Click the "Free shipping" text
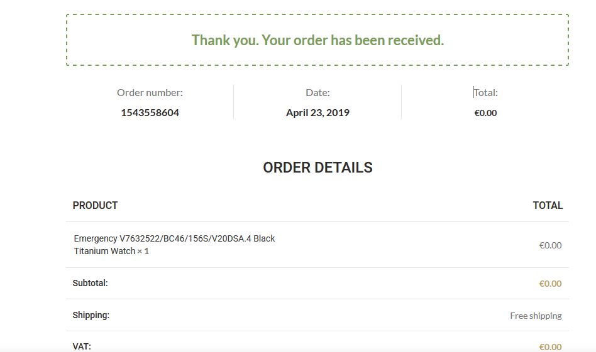This screenshot has height=352, width=596. click(536, 316)
